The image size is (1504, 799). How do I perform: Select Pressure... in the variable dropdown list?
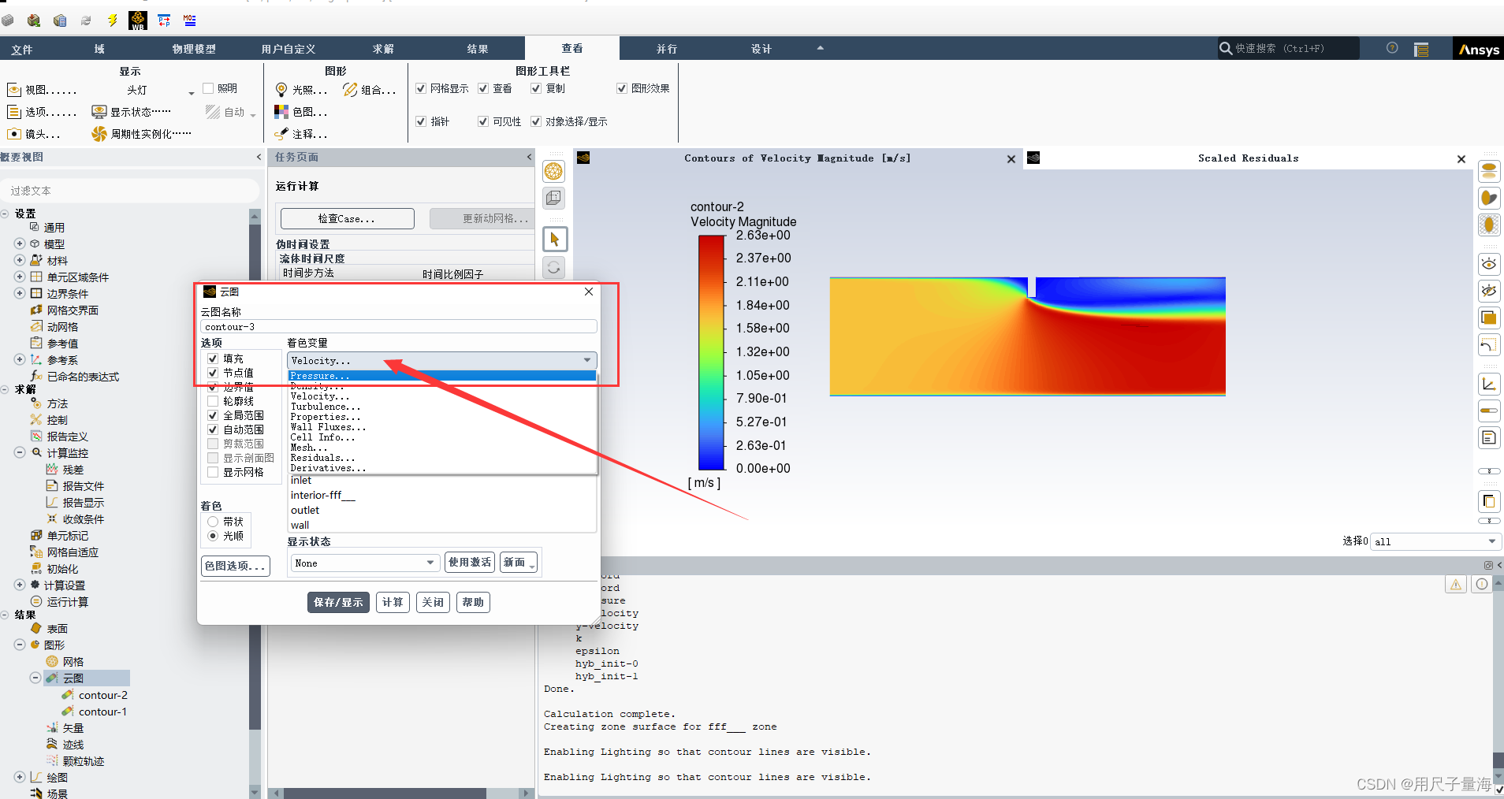click(441, 376)
